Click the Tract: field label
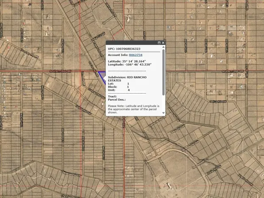The height and width of the screenshot is (198, 264). (x=112, y=96)
